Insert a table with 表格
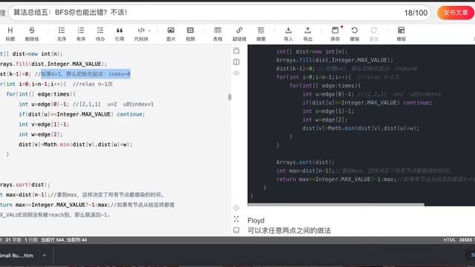This screenshot has width=475, height=267. [217, 33]
